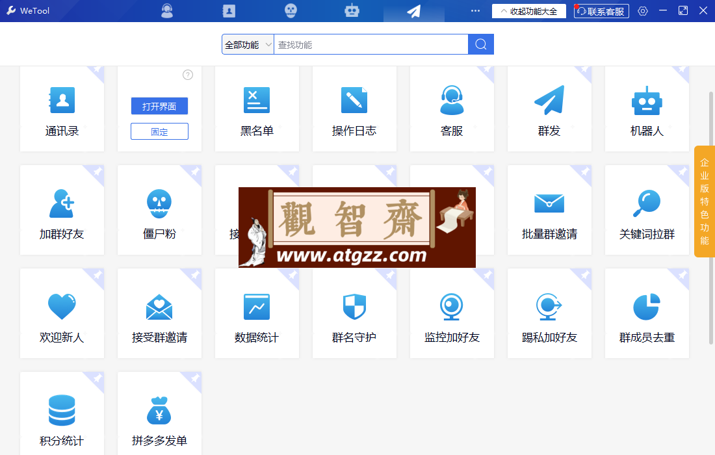Open the 客服 customer service feature
Screen dimensions: 715x455
pos(452,109)
